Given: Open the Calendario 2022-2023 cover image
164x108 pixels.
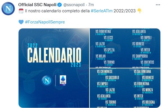Looking at the screenshot, I should 54,68.
